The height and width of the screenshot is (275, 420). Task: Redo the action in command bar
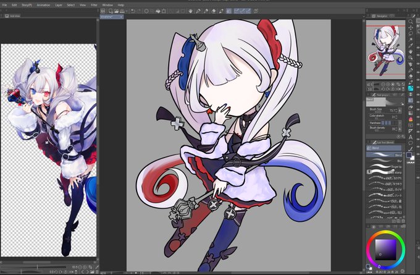click(139, 11)
